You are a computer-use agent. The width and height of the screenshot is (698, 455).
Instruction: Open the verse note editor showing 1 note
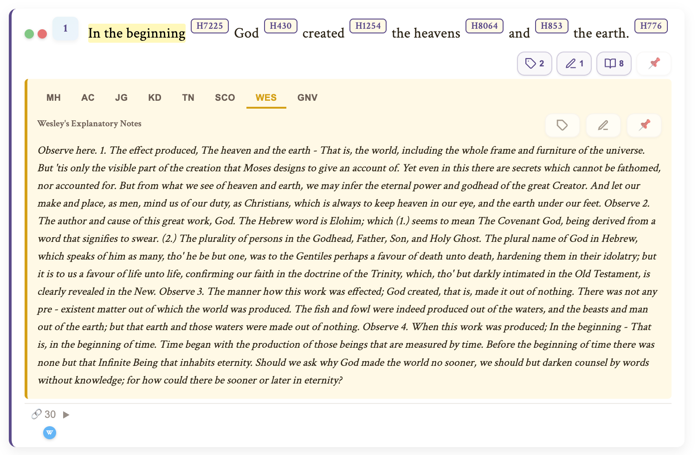coord(574,64)
